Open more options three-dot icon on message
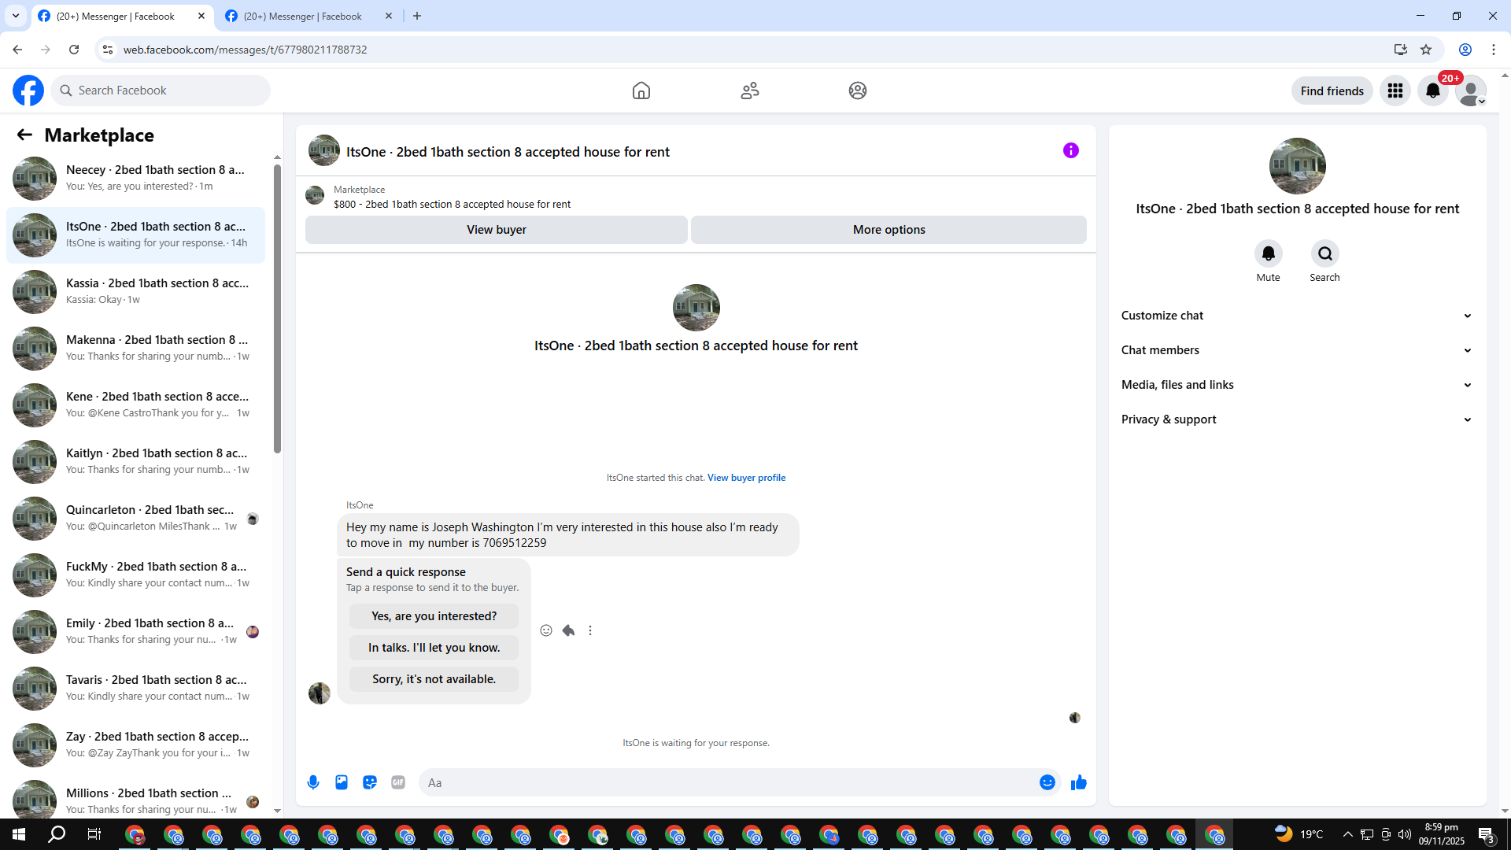The height and width of the screenshot is (850, 1511). (x=590, y=630)
